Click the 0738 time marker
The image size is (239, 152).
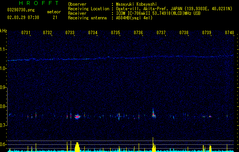pyautogui.click(x=184, y=32)
